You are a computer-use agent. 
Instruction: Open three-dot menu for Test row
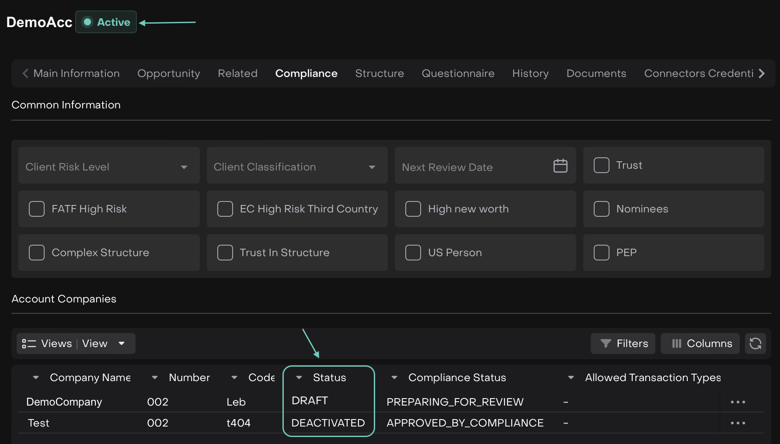[738, 423]
